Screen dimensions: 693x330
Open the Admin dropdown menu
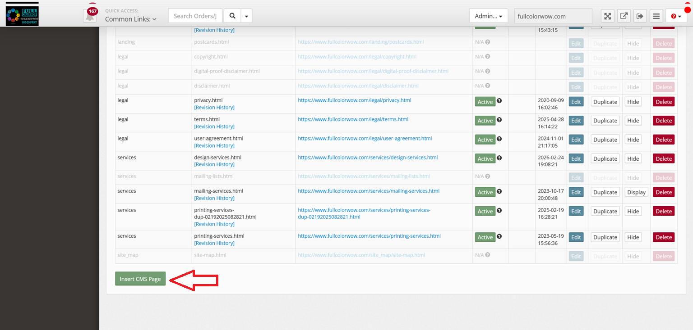[x=488, y=16]
